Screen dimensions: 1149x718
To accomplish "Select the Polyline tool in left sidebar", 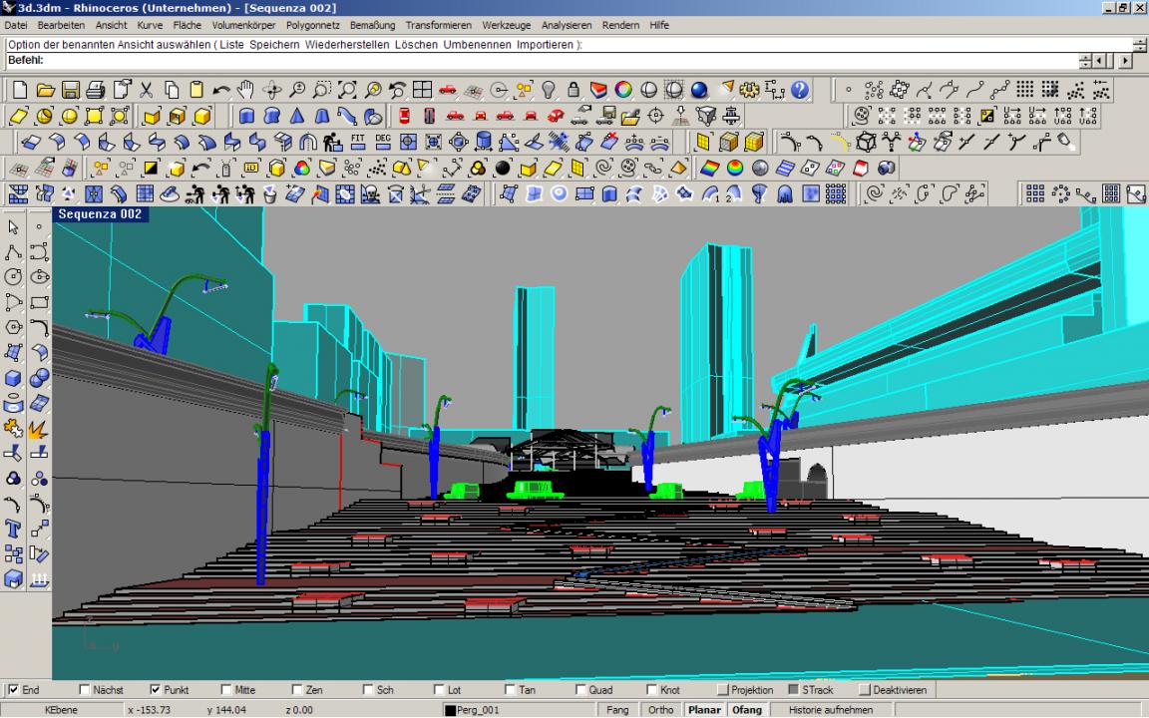I will click(13, 252).
